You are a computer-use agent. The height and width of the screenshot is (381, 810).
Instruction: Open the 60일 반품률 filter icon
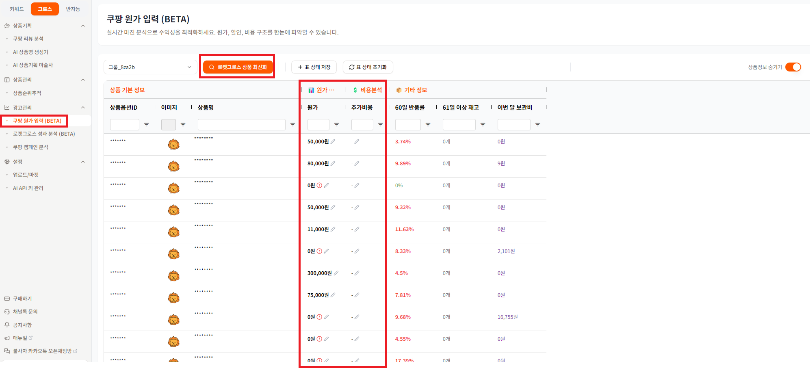428,125
